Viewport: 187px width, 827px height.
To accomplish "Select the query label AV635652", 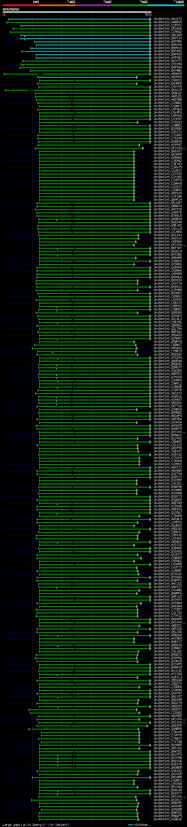I will (11, 10).
